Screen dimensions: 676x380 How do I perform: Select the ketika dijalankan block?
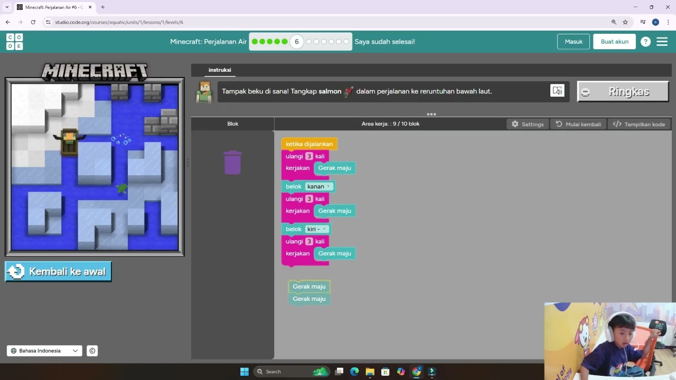[x=309, y=144]
